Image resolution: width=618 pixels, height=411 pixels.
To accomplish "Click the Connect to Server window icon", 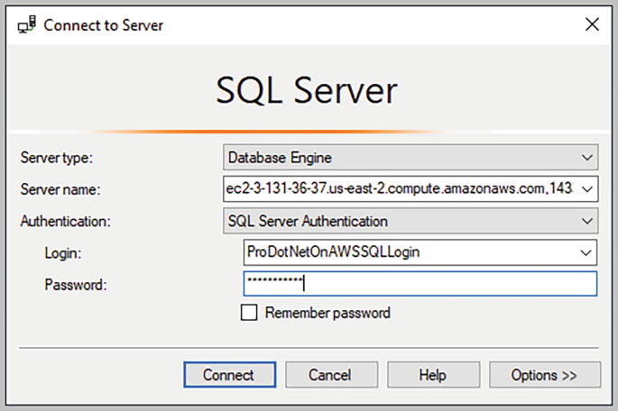I will pyautogui.click(x=27, y=25).
